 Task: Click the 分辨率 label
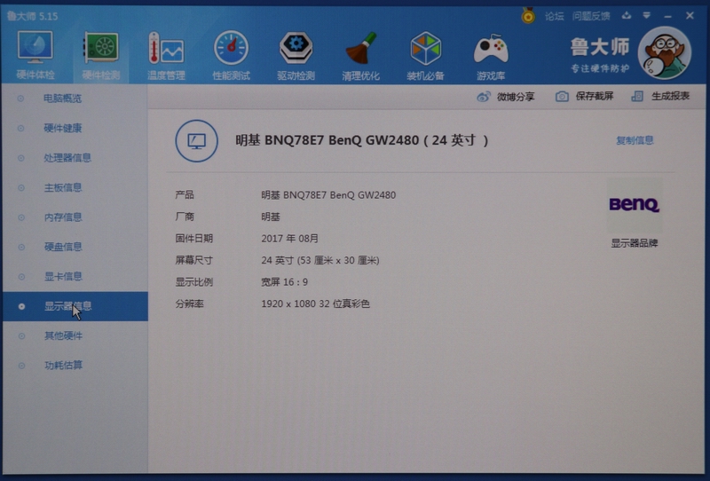pyautogui.click(x=189, y=304)
